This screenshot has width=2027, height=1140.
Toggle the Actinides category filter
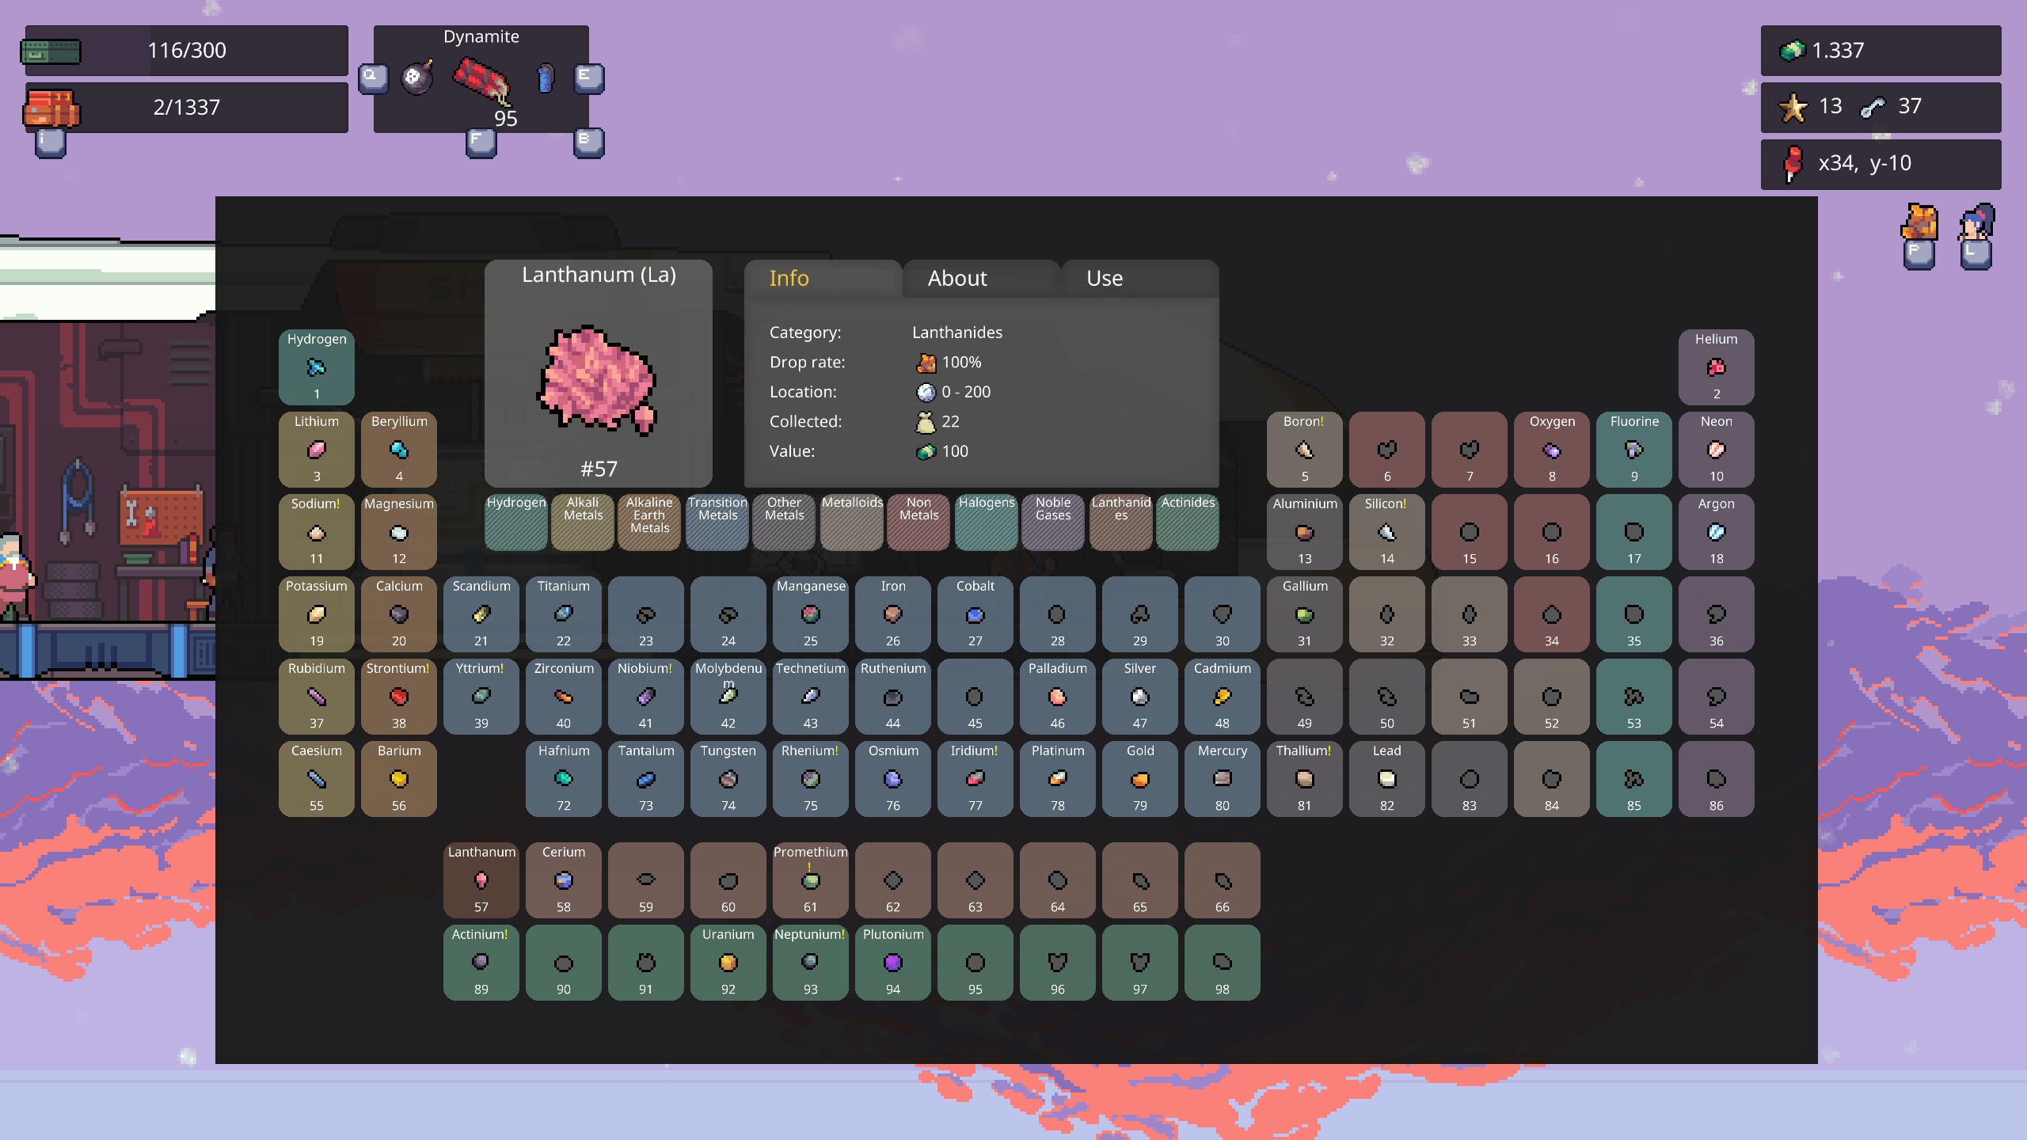coord(1188,521)
